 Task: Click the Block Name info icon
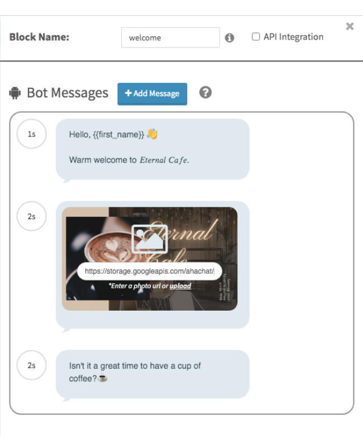pos(230,37)
